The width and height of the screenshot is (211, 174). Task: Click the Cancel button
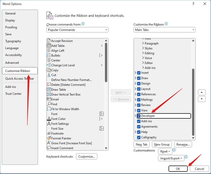point(200,169)
